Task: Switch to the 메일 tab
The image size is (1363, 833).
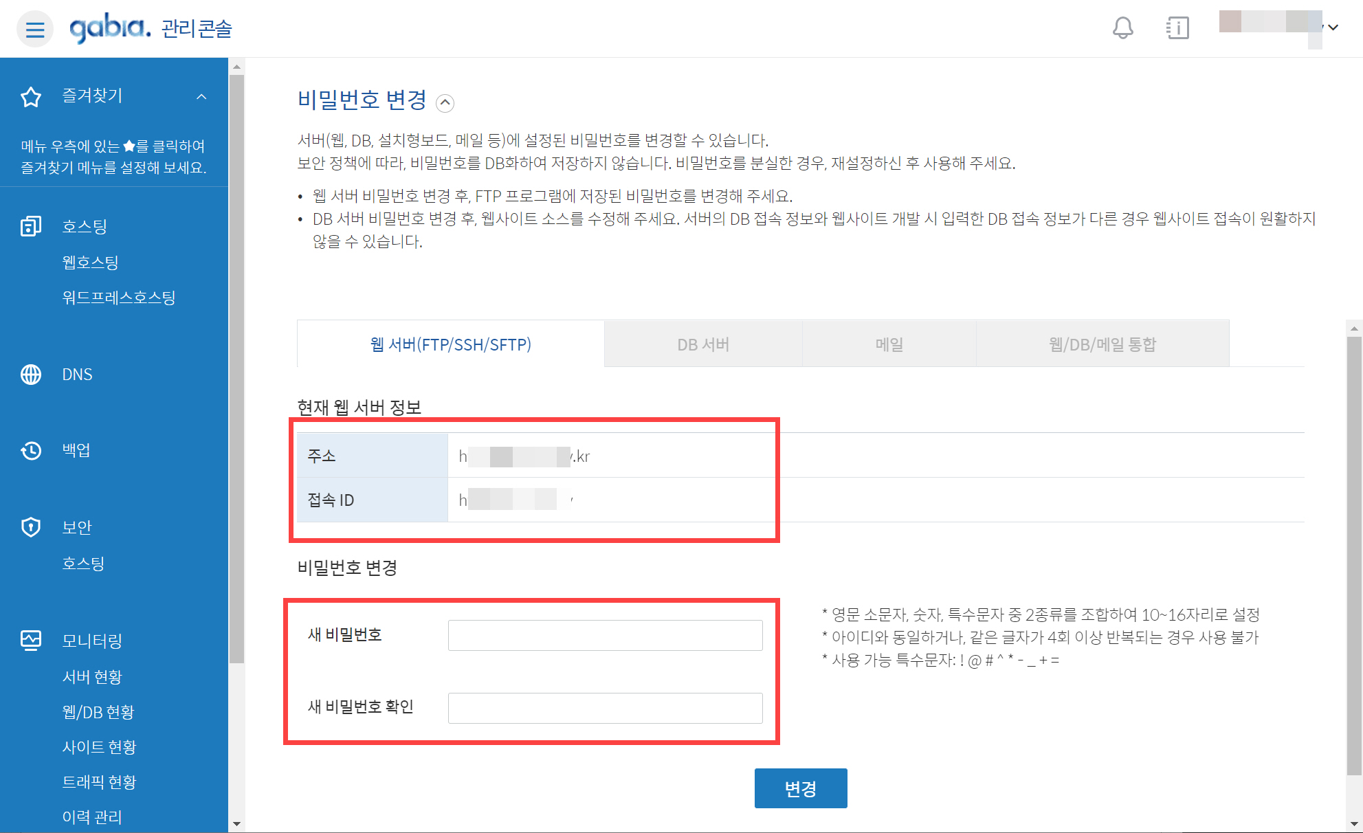Action: (889, 344)
